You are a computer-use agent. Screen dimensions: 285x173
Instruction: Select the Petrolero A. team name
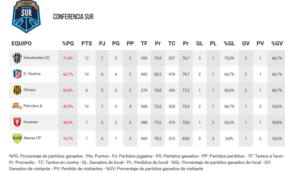(33, 106)
